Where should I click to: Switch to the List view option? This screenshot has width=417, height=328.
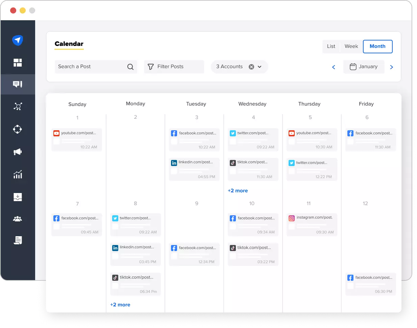[x=331, y=46]
